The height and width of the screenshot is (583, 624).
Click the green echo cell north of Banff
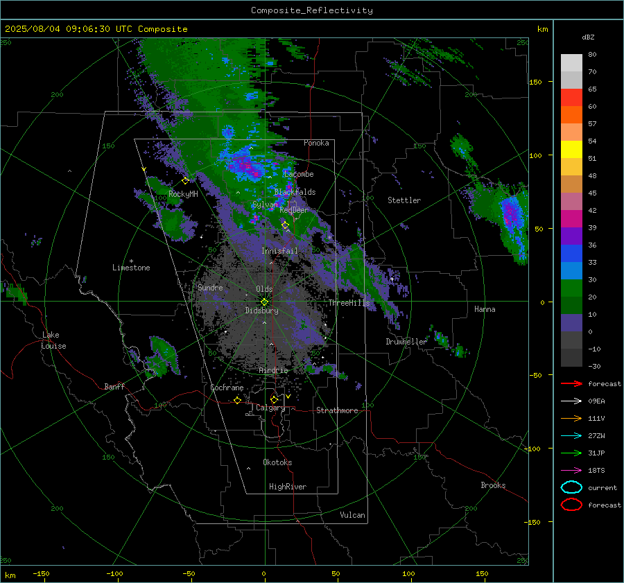pyautogui.click(x=162, y=357)
